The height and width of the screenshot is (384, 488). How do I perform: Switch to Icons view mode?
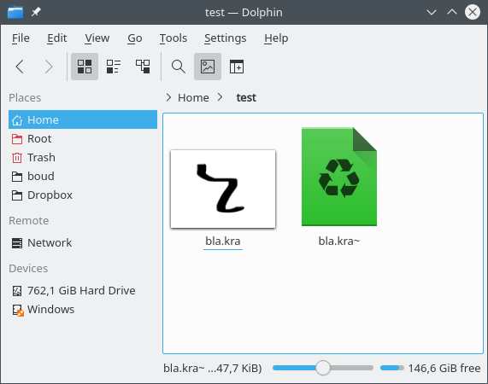[85, 67]
